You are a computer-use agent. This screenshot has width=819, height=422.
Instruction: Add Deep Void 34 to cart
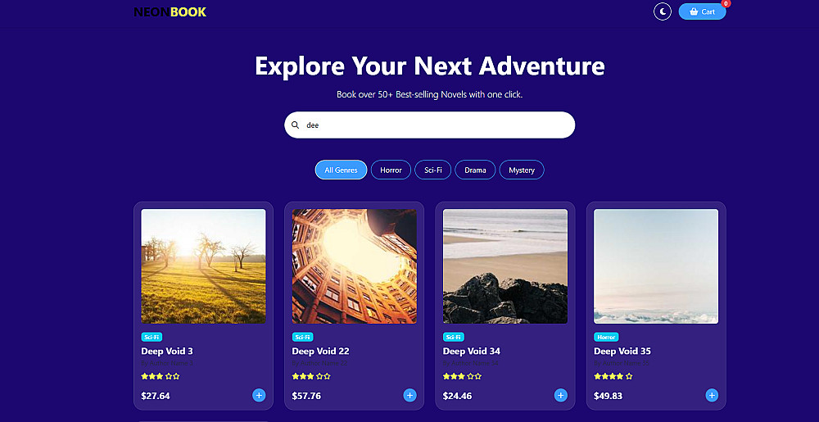click(561, 395)
